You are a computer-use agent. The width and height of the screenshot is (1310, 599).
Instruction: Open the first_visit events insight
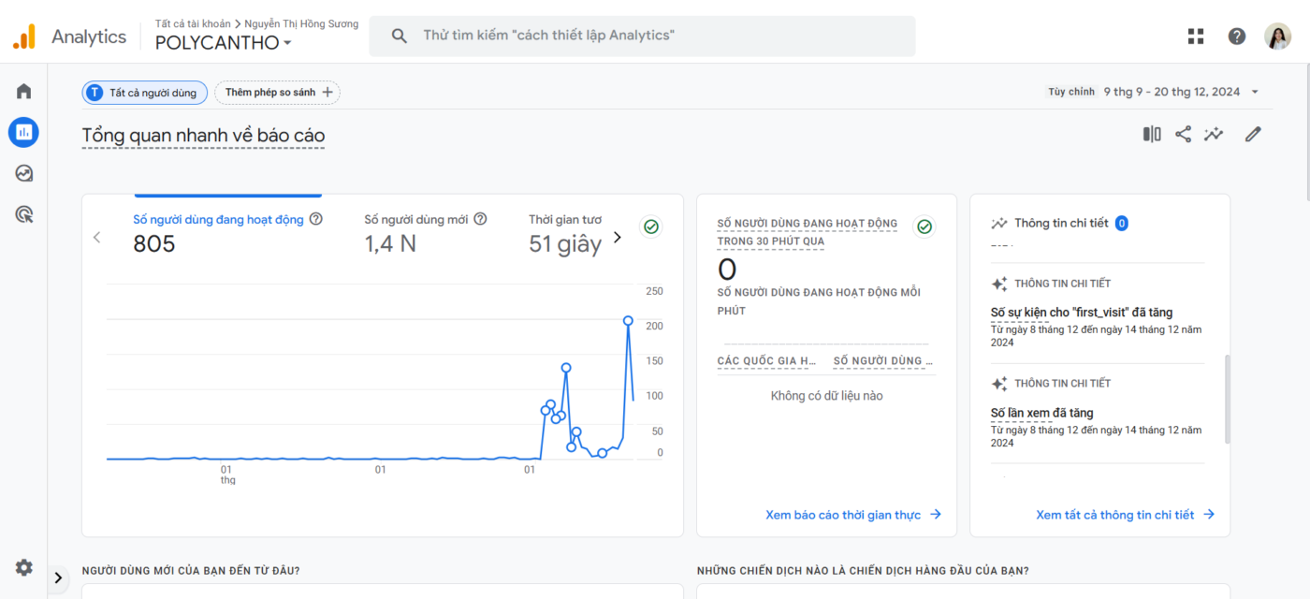point(1082,313)
